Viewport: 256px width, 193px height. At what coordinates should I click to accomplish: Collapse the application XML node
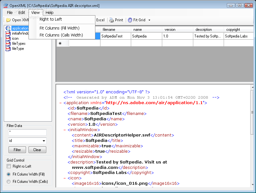(61, 103)
